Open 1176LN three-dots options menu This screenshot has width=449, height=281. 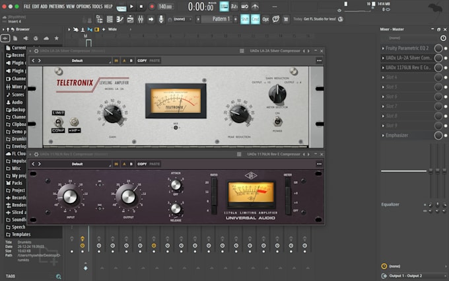click(x=319, y=164)
